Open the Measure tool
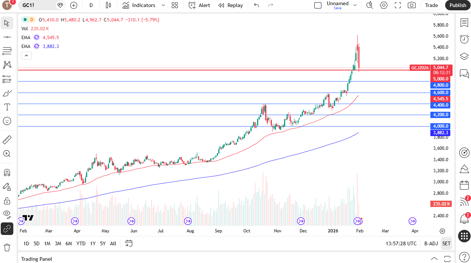 tap(7, 139)
